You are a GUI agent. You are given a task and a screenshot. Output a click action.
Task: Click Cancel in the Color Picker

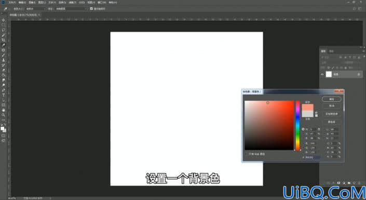click(x=331, y=106)
